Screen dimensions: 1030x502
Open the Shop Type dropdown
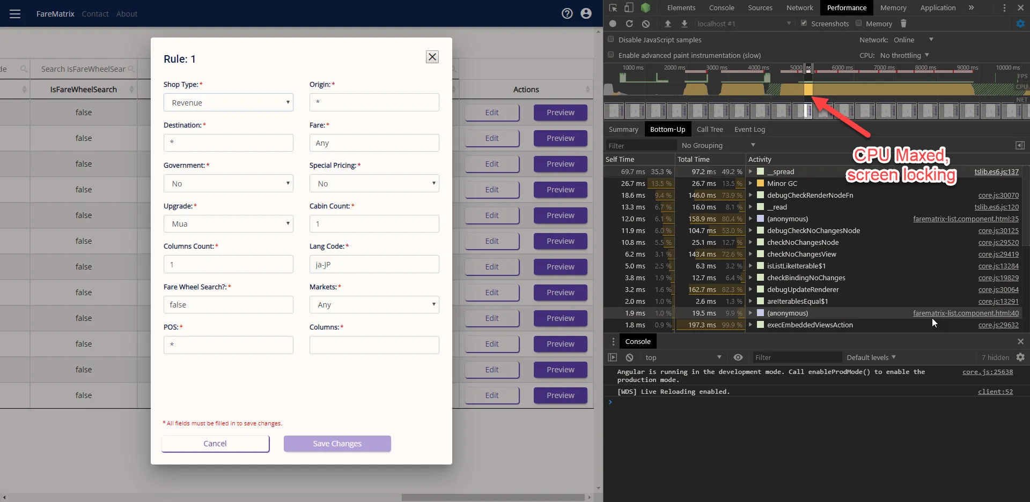click(229, 102)
